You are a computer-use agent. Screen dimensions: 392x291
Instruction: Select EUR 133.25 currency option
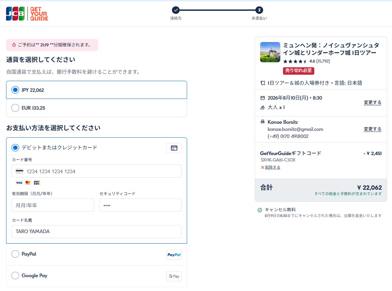(97, 108)
